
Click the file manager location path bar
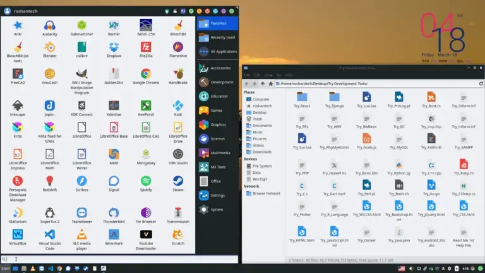tap(376, 83)
